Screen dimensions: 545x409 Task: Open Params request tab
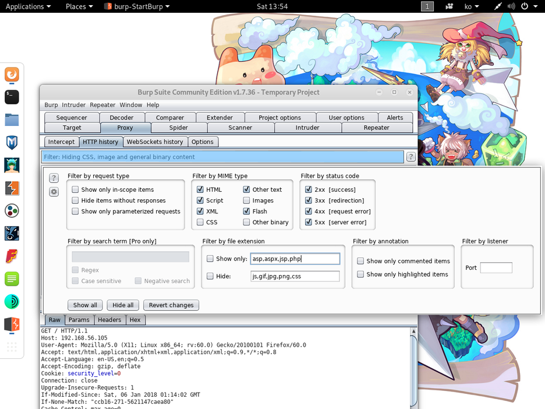(x=79, y=320)
